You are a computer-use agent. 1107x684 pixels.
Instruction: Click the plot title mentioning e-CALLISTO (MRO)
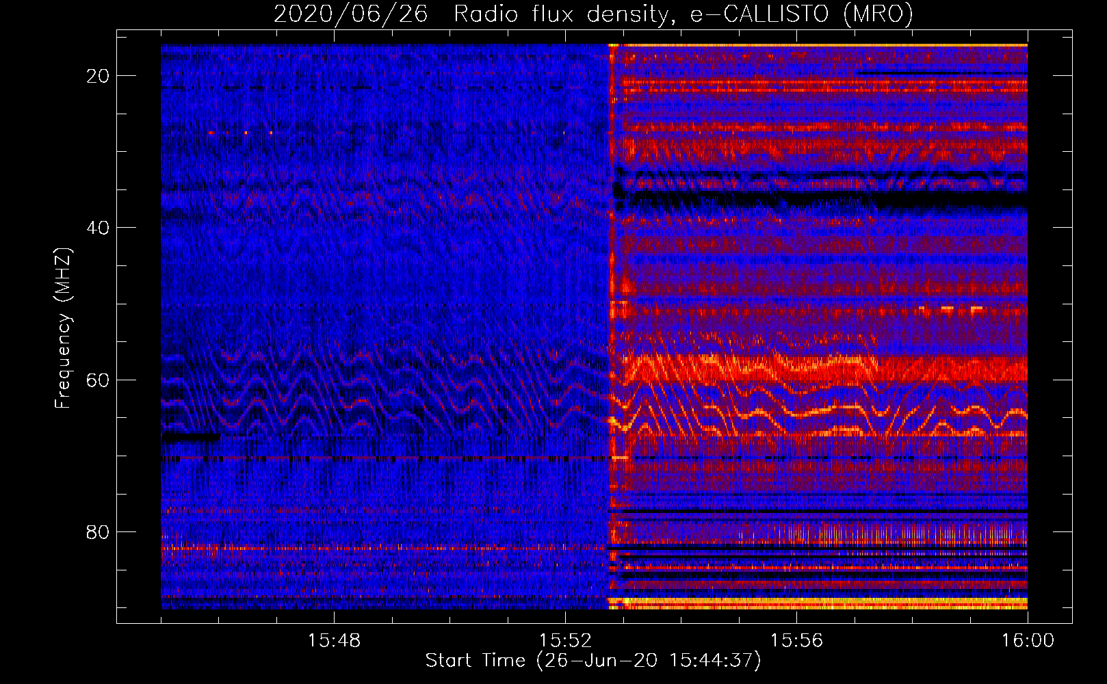tap(593, 14)
